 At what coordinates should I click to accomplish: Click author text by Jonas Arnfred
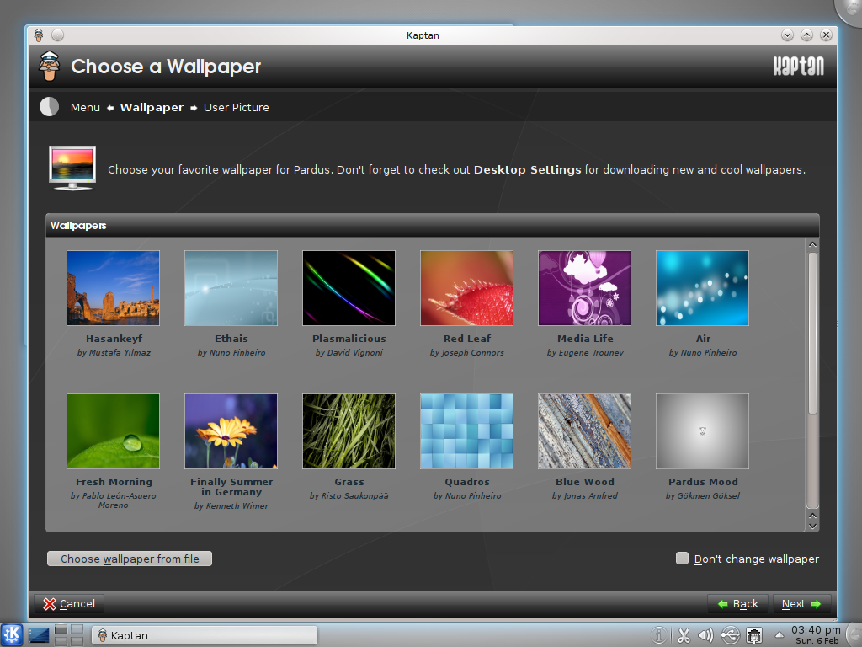point(585,495)
